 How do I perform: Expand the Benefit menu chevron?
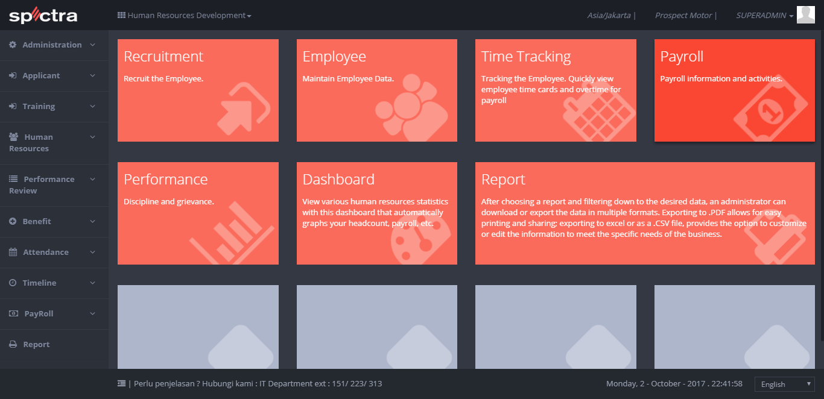[x=92, y=221]
